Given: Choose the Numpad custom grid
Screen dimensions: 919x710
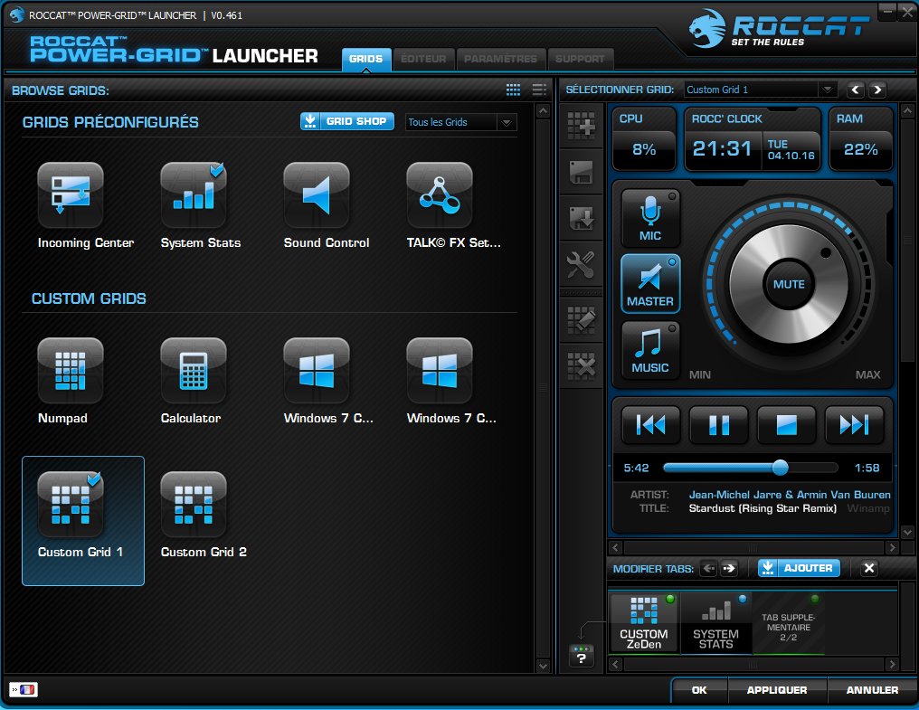Looking at the screenshot, I should point(71,371).
